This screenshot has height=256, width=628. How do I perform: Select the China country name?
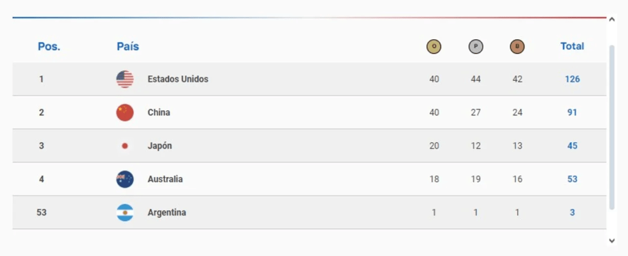click(x=159, y=113)
